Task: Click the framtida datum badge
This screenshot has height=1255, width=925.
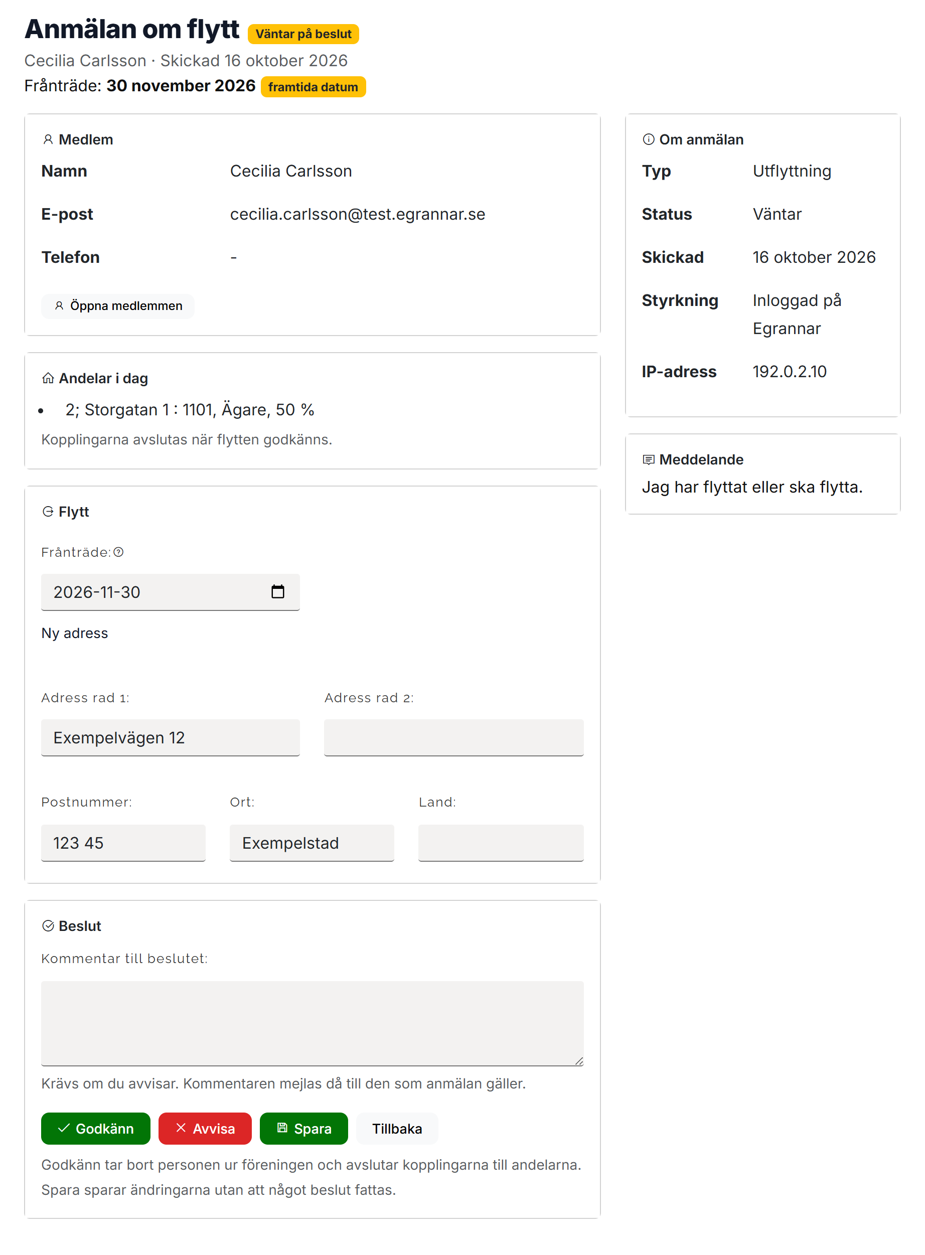Action: tap(313, 87)
